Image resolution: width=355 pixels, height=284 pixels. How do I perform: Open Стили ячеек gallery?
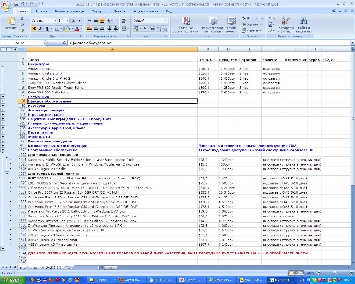tap(232, 25)
